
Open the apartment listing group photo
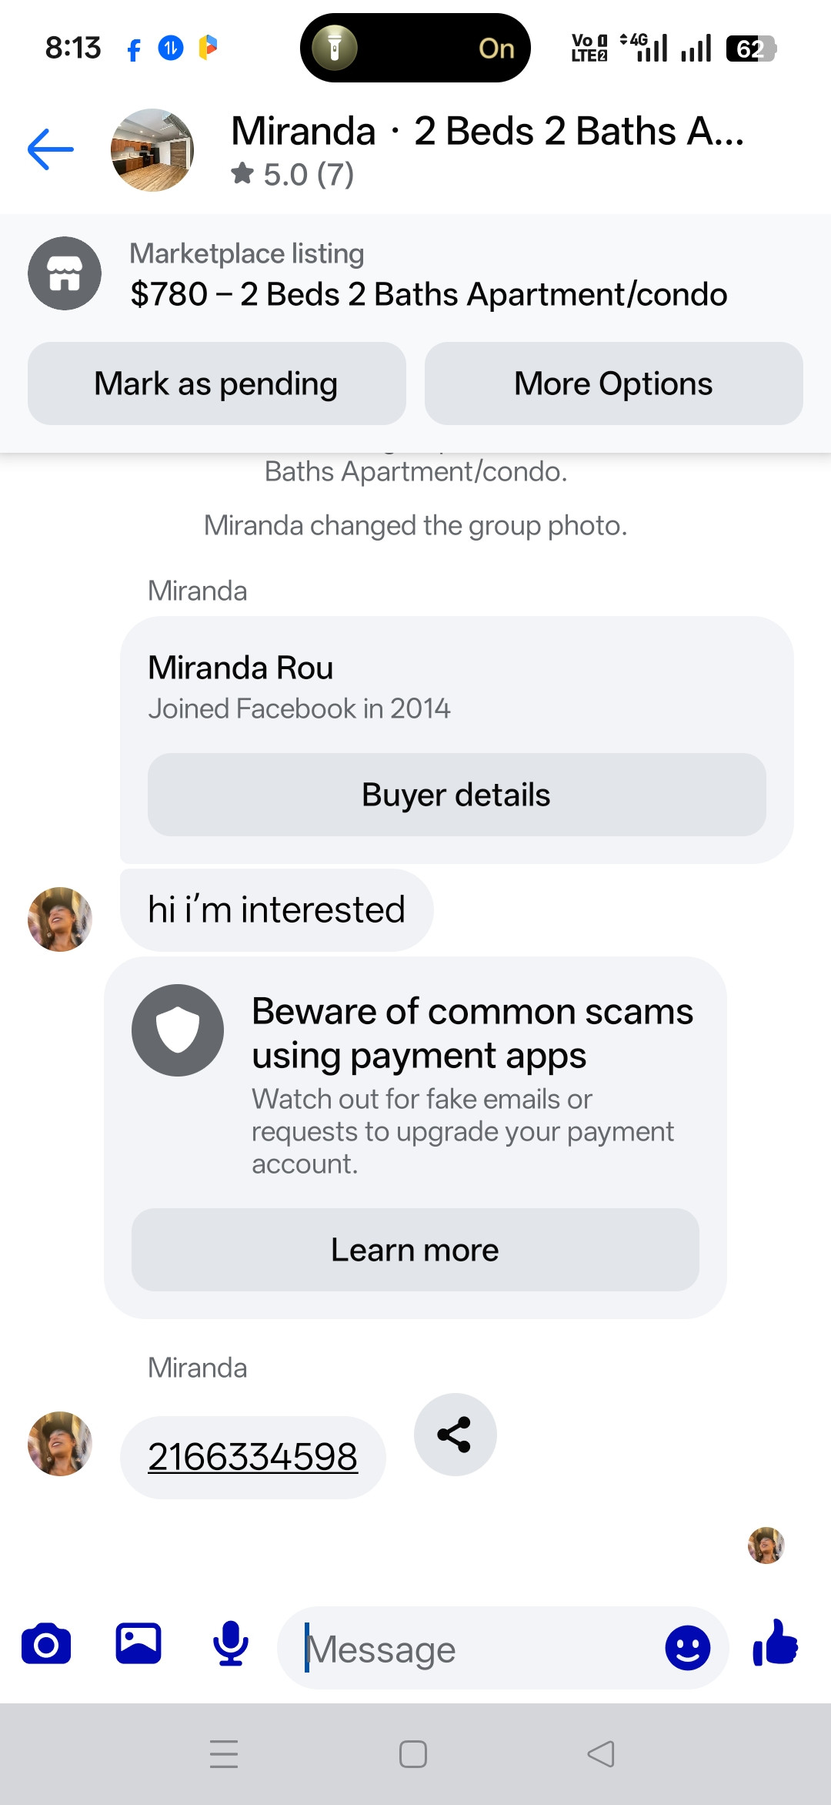pos(152,150)
